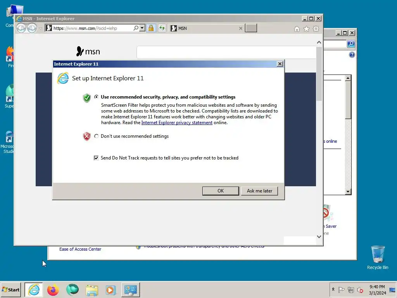This screenshot has width=397, height=298.
Task: Click the muted volume tray icon
Action: [360, 289]
